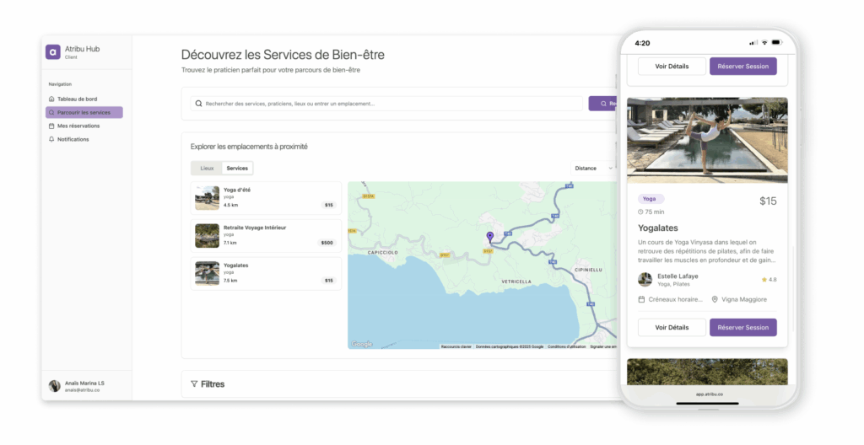Click the purple map location pin
The width and height of the screenshot is (864, 445).
click(489, 237)
